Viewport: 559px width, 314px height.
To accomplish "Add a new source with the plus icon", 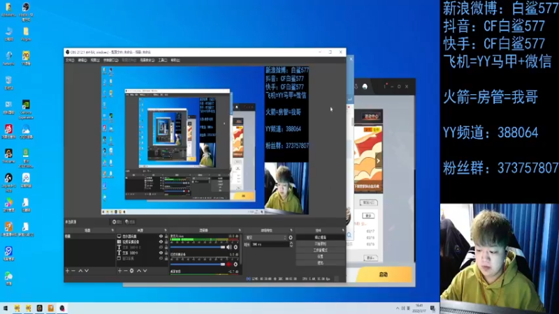I will [x=119, y=271].
